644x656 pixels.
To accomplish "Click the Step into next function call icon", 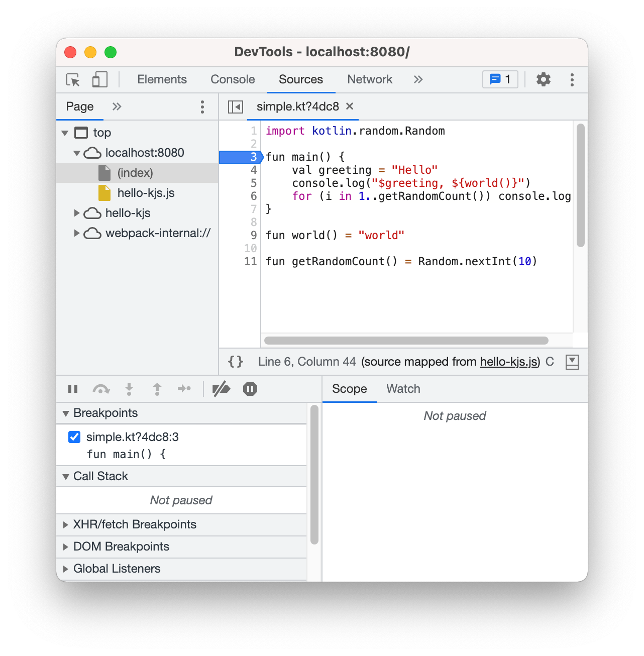I will pyautogui.click(x=129, y=388).
